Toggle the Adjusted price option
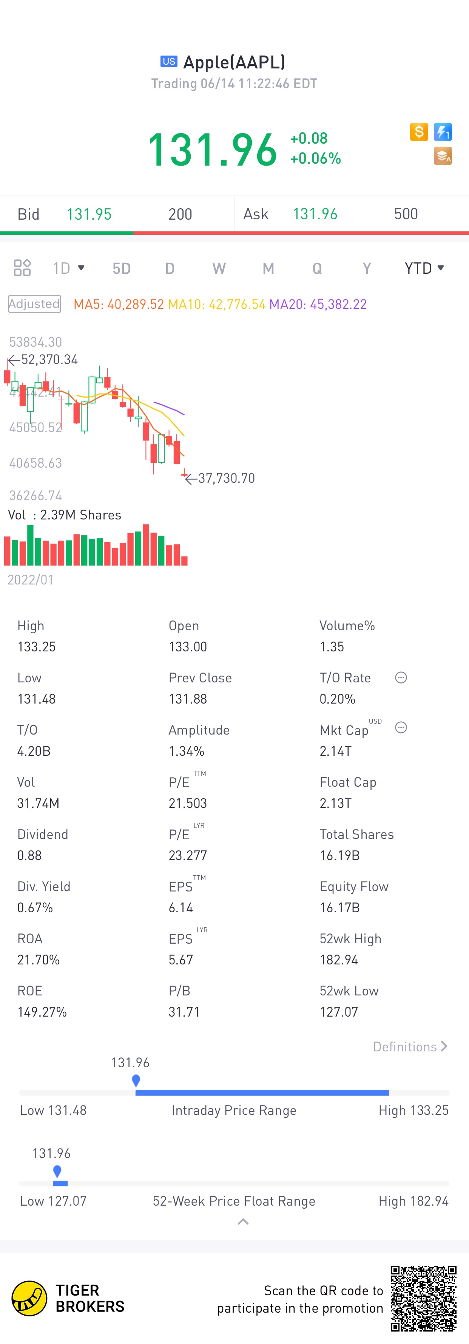 click(x=34, y=304)
